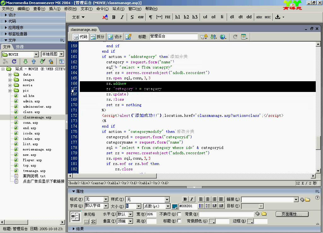Check the Header (标题) cell checkbox

pyautogui.click(x=179, y=221)
